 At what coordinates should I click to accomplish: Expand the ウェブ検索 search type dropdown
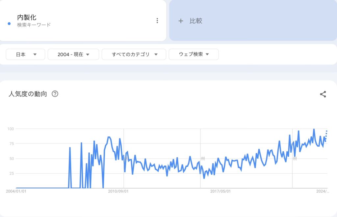tap(194, 54)
